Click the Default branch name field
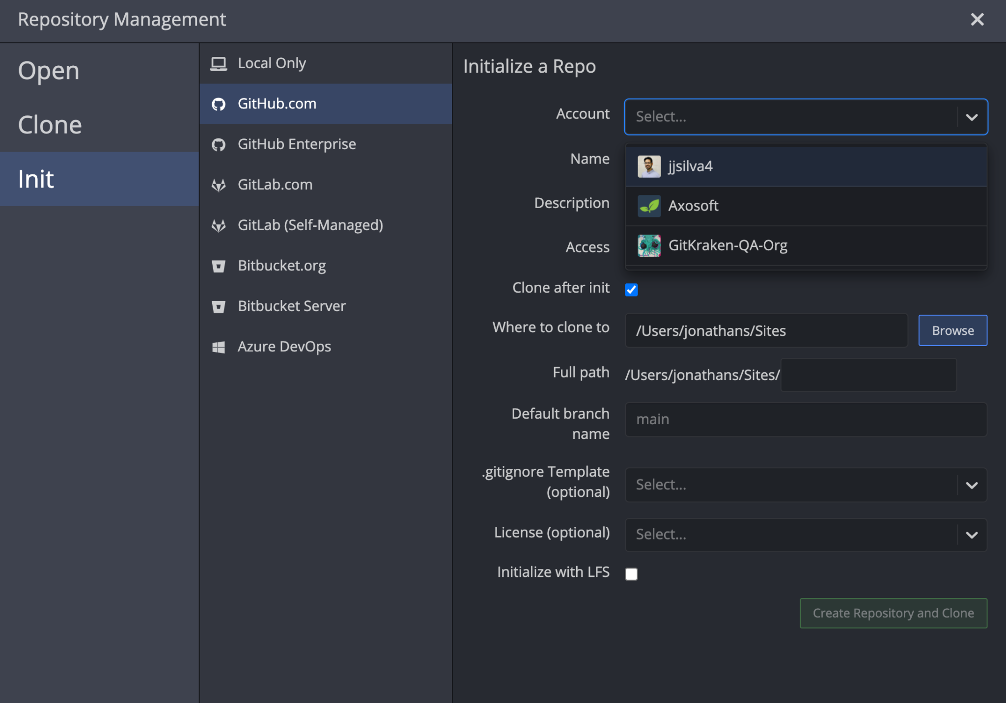This screenshot has width=1006, height=703. [806, 420]
